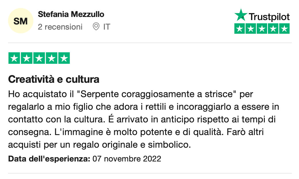Click the date "07 novembre 2022"
Image resolution: width=299 pixels, height=179 pixels.
click(127, 159)
